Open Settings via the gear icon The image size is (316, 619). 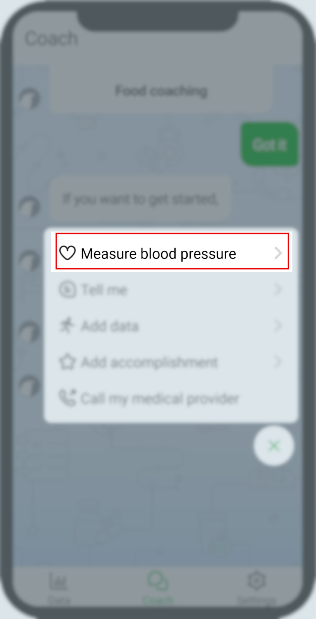click(x=256, y=581)
